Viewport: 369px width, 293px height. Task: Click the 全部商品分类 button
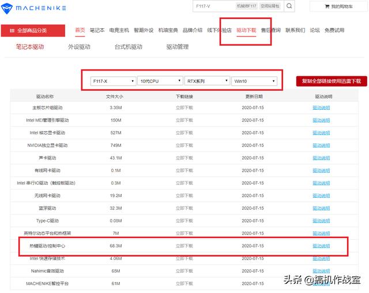[33, 31]
